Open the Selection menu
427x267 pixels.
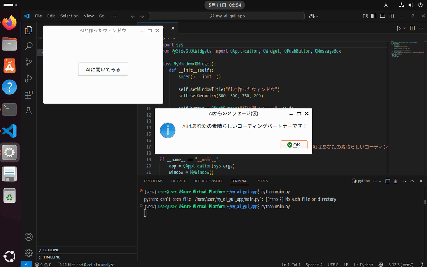pos(69,16)
